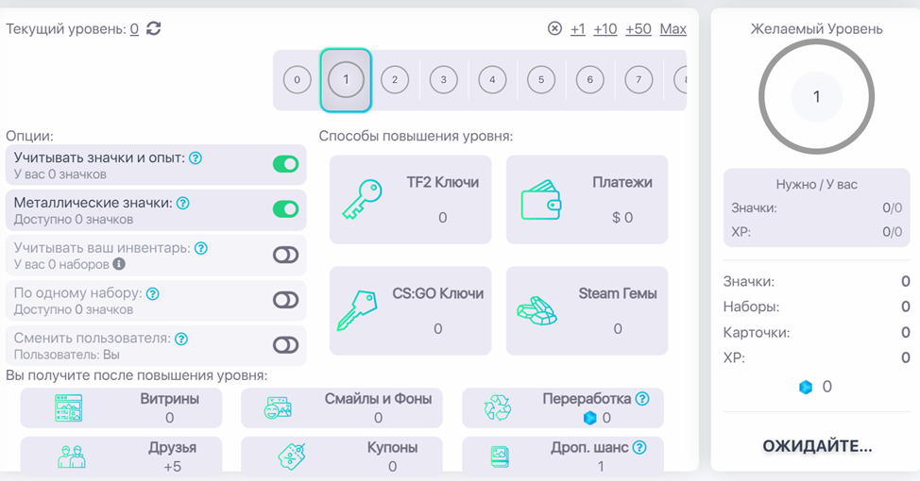Choose the CS:GO Ключи key icon

[x=358, y=310]
